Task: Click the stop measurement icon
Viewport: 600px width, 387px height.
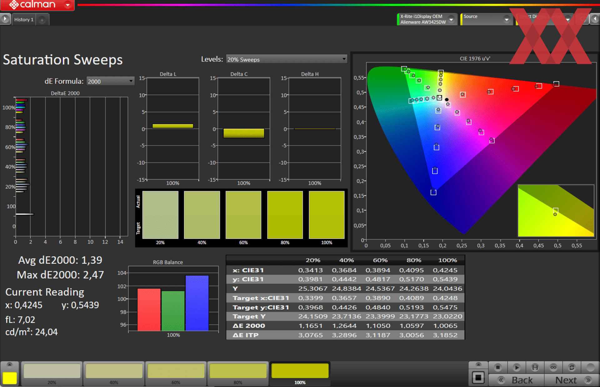Action: tap(498, 367)
